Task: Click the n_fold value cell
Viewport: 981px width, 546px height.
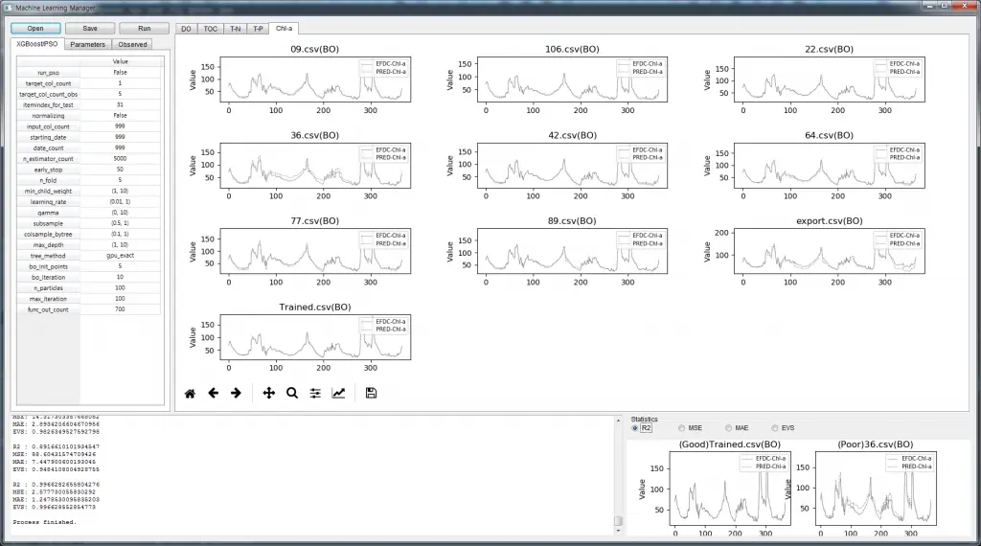Action: click(x=120, y=180)
